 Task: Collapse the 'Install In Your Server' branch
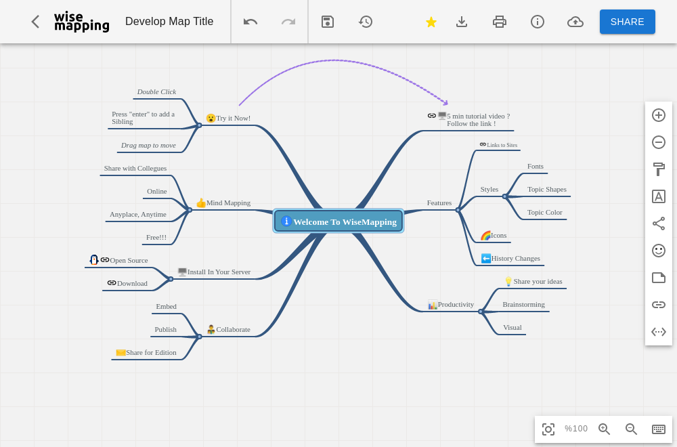tap(171, 279)
